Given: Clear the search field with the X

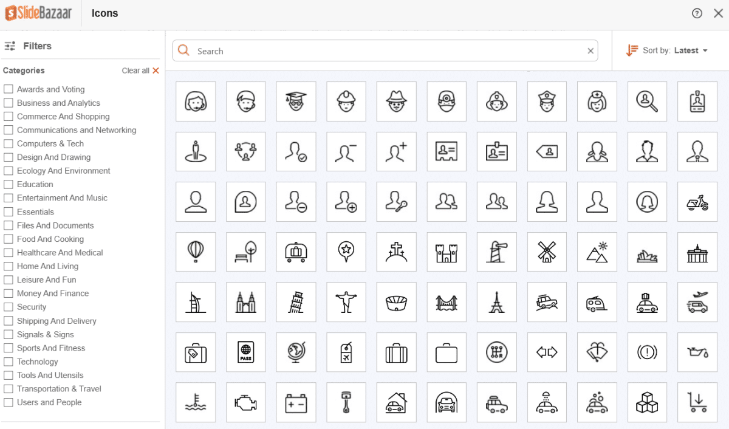Looking at the screenshot, I should 590,50.
